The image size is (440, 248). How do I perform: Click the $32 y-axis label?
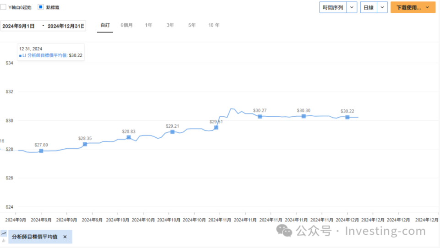(9, 92)
